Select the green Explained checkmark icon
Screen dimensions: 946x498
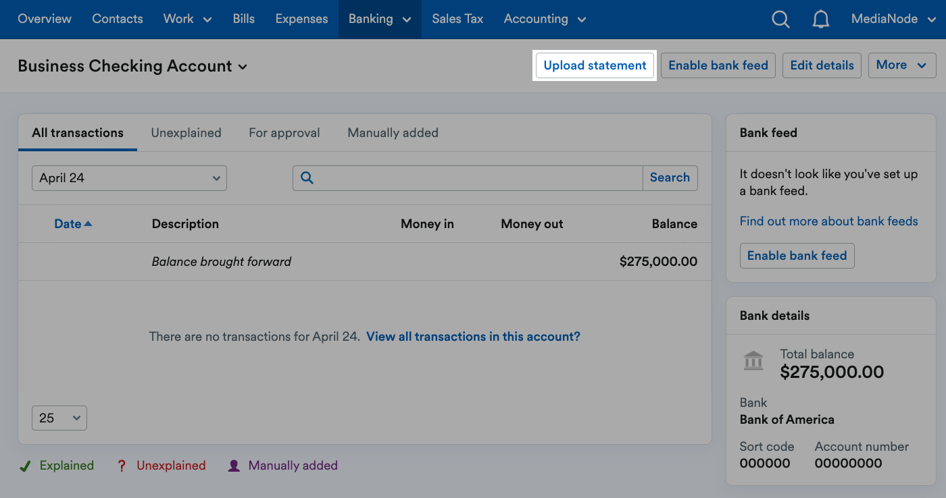(x=25, y=465)
